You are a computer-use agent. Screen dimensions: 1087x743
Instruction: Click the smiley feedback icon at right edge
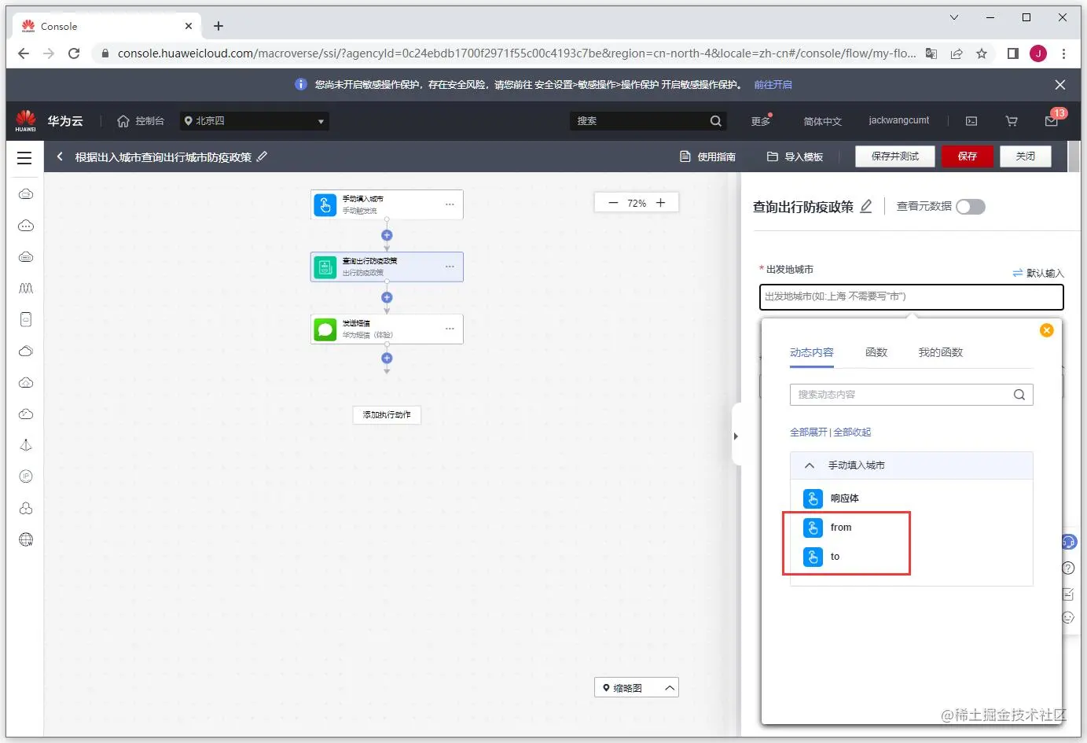pos(1068,618)
